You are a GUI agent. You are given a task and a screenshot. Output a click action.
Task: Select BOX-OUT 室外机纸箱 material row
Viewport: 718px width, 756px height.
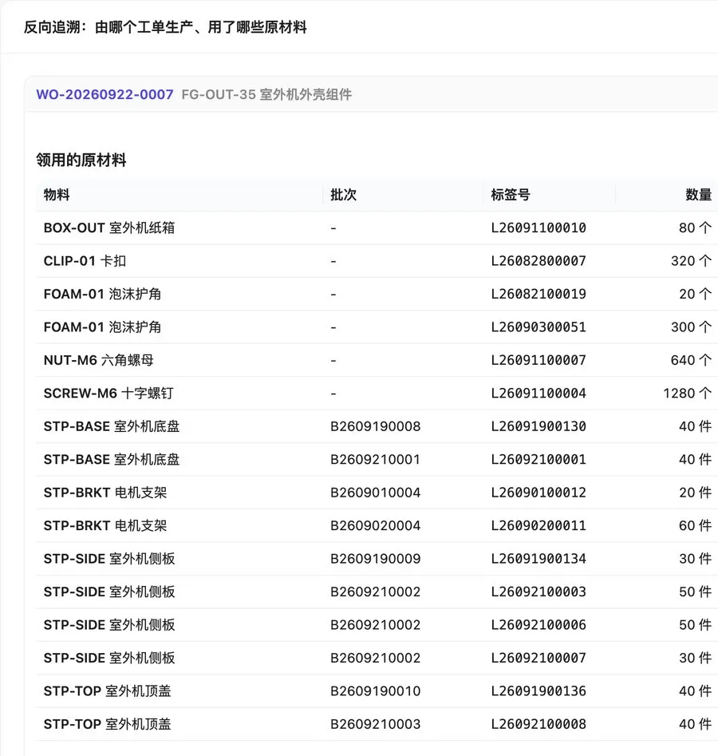click(x=377, y=228)
